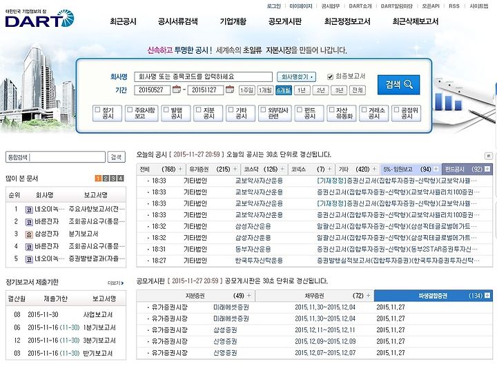Check the 발행공시 filter
This screenshot has width=497, height=366.
166,110
